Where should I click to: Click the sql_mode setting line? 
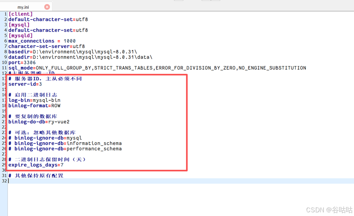pyautogui.click(x=158, y=68)
